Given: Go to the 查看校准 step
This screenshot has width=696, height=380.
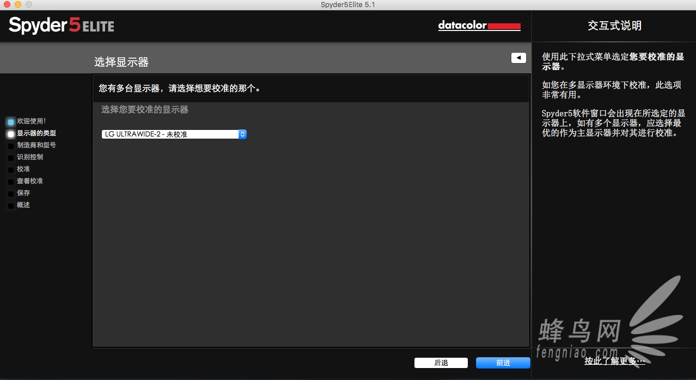Looking at the screenshot, I should click(x=30, y=181).
